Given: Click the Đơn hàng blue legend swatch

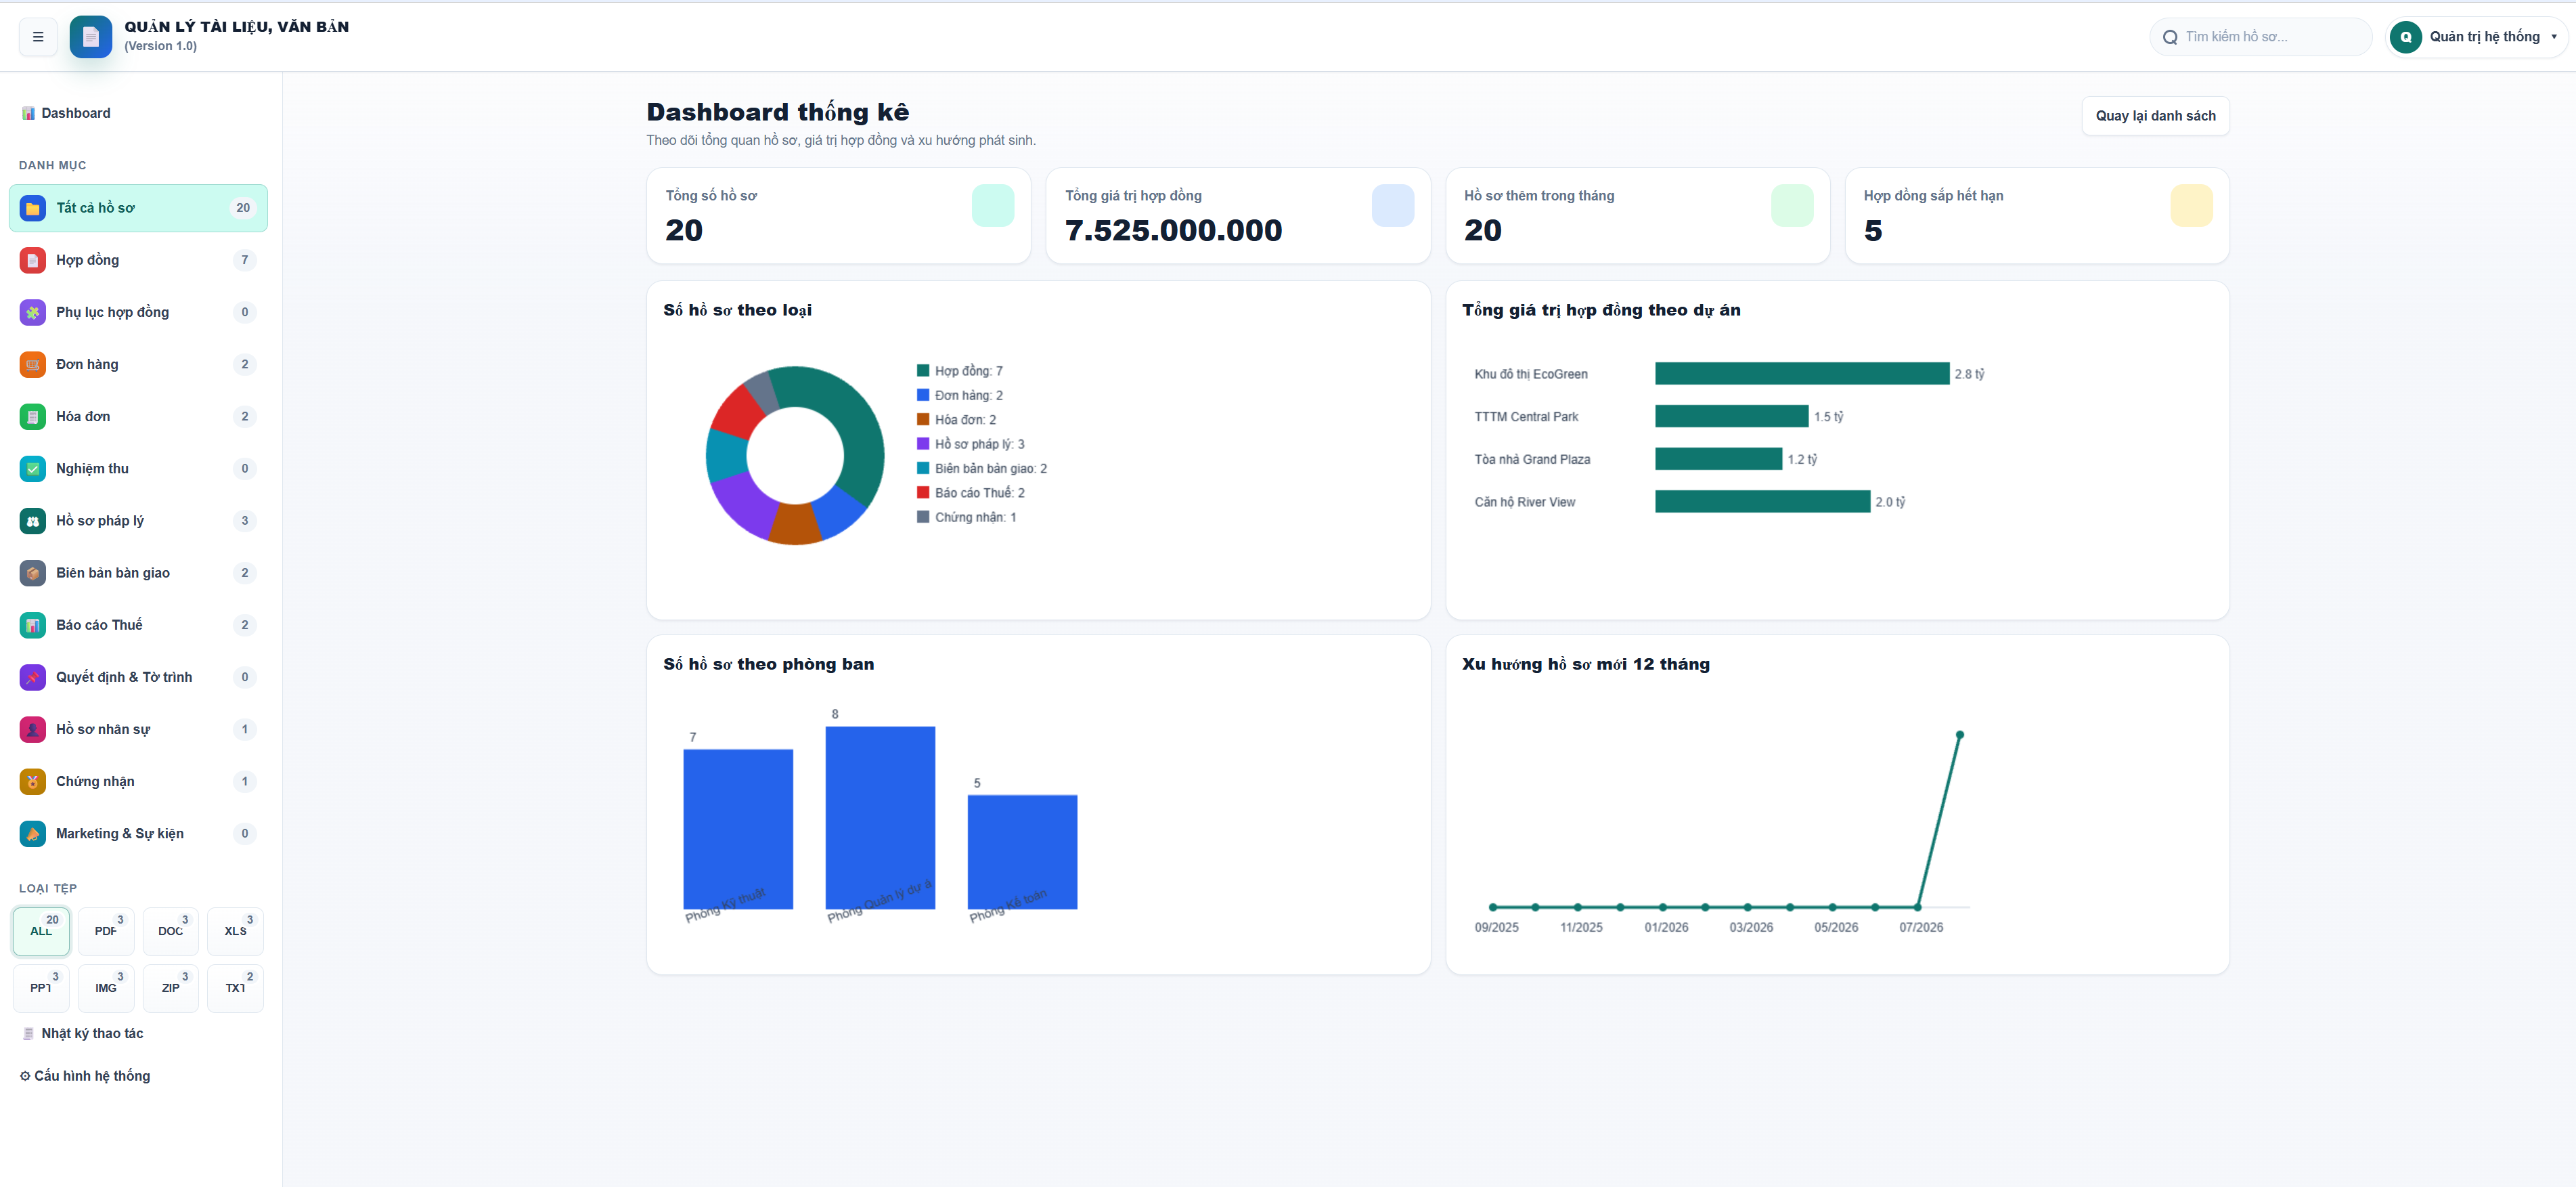Looking at the screenshot, I should click(923, 395).
